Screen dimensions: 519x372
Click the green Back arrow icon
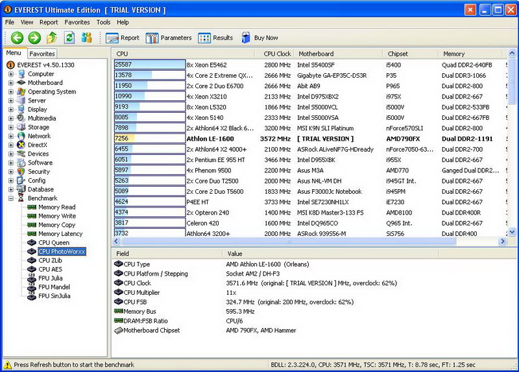(x=18, y=38)
